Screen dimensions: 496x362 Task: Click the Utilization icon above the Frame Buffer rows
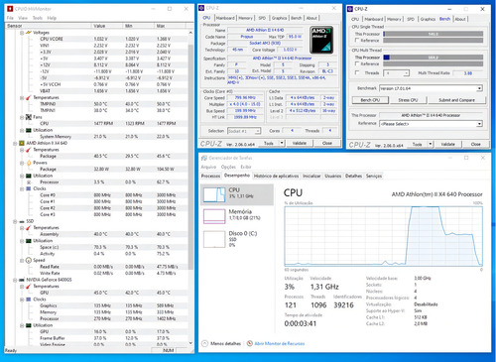[29, 325]
